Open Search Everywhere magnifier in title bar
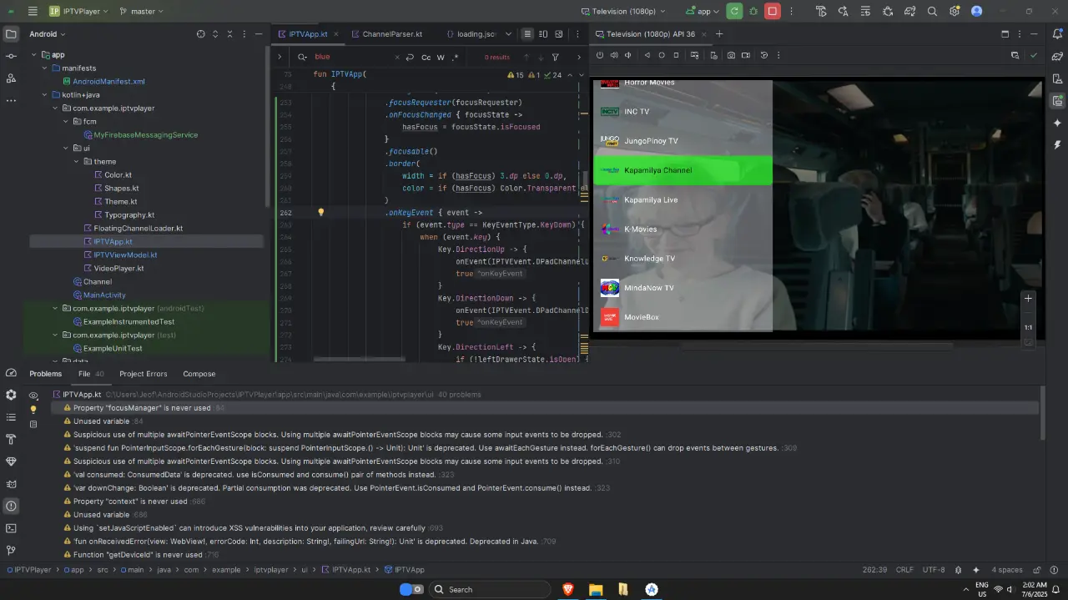The image size is (1068, 600). click(932, 12)
